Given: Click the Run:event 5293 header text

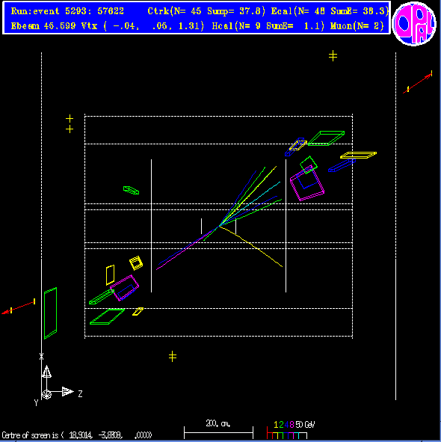Looking at the screenshot, I should click(x=67, y=11).
